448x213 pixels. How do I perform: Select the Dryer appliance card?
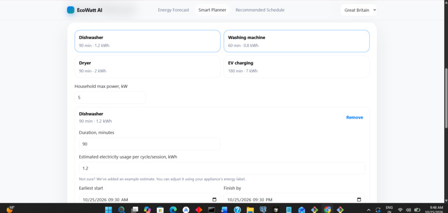tap(147, 67)
